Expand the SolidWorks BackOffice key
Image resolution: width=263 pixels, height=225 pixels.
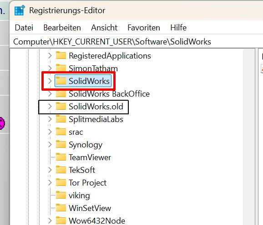[50, 94]
